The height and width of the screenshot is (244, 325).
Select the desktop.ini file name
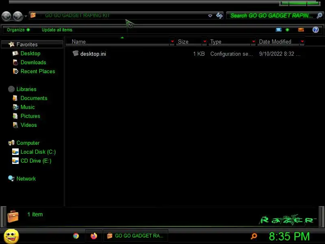(x=93, y=54)
